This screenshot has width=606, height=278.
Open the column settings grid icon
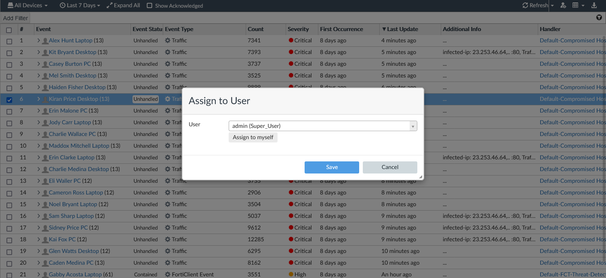pyautogui.click(x=575, y=6)
